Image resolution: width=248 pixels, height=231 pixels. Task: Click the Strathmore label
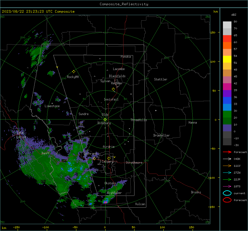pyautogui.click(x=134, y=163)
